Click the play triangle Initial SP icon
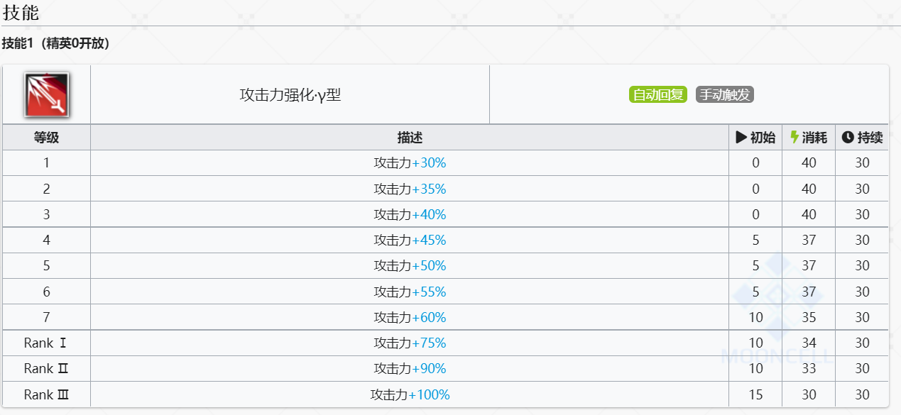 pyautogui.click(x=741, y=138)
